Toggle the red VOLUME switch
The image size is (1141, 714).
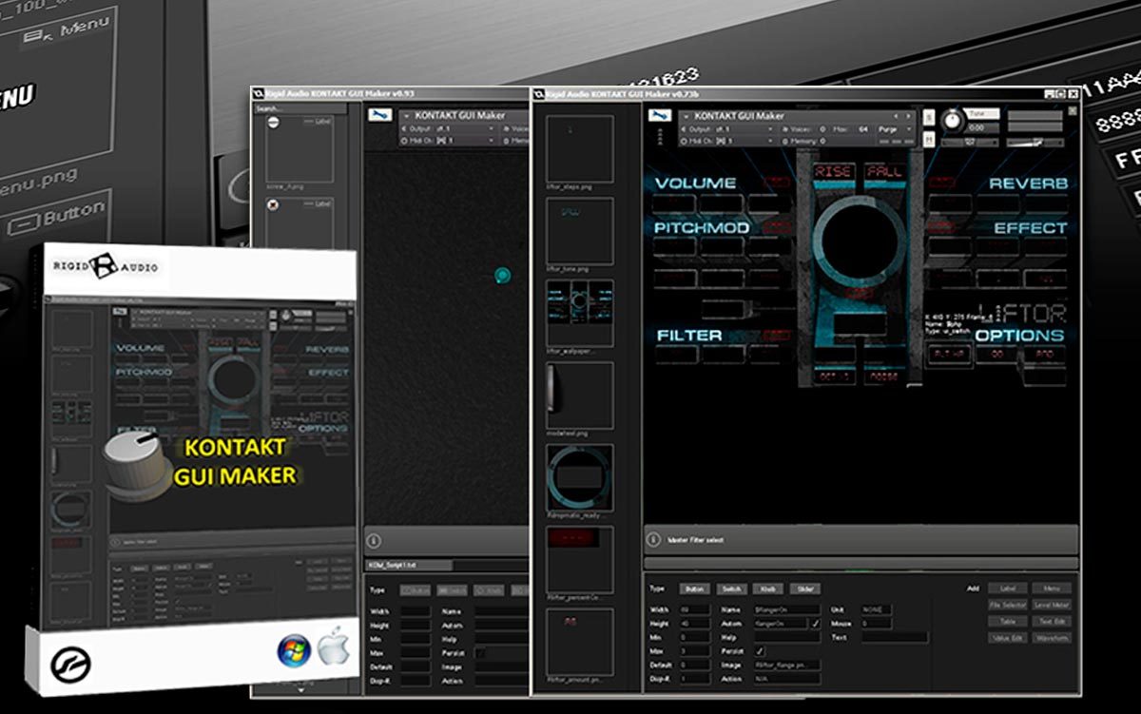[778, 182]
